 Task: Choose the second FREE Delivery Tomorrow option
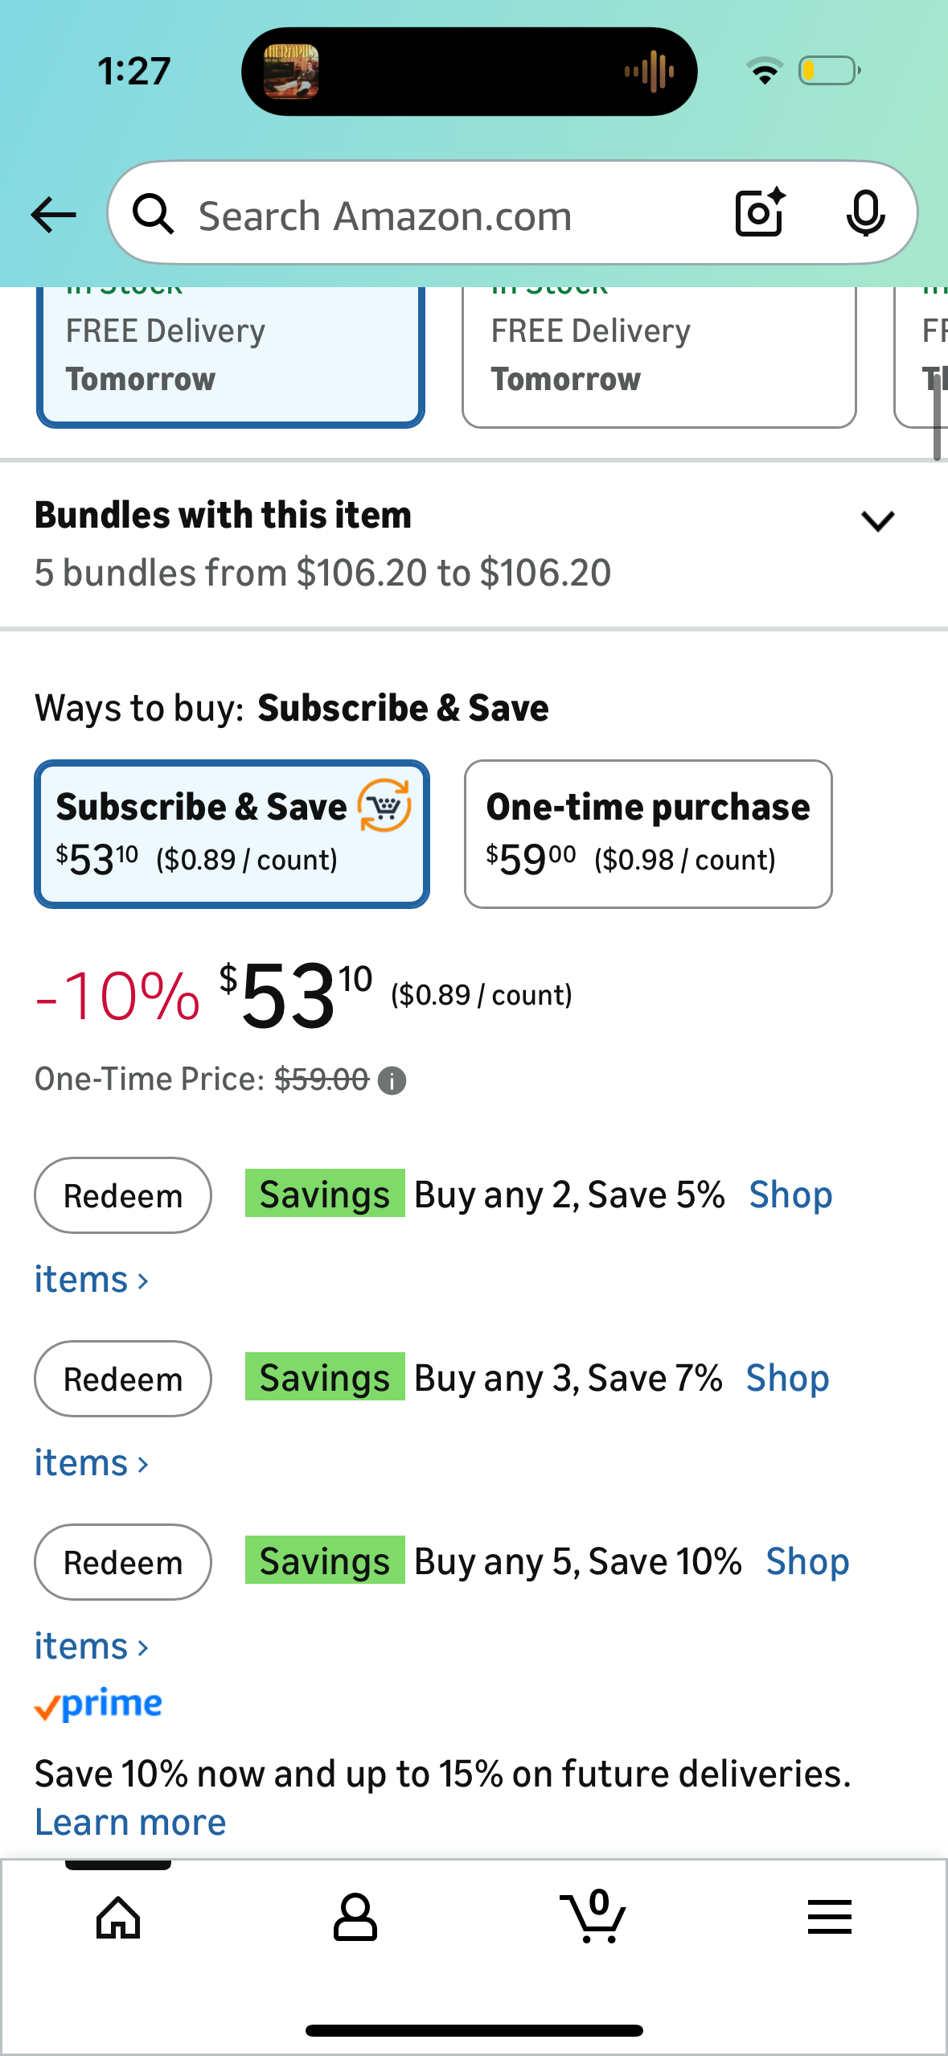tap(658, 356)
